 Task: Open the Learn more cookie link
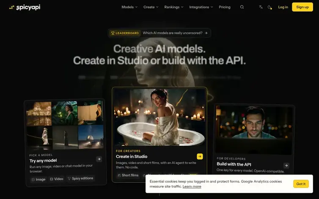click(x=192, y=186)
